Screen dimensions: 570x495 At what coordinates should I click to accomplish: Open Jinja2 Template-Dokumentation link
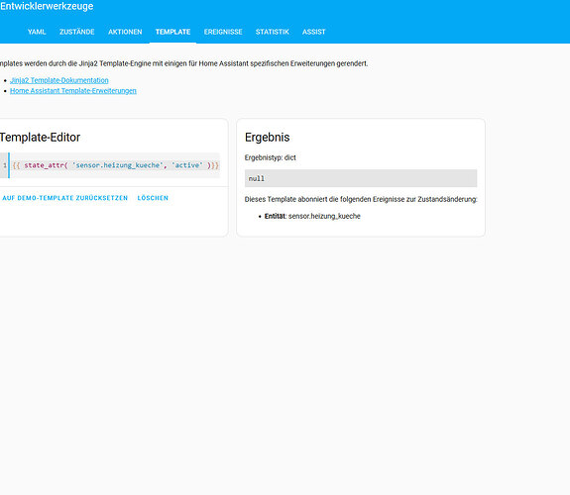point(59,80)
